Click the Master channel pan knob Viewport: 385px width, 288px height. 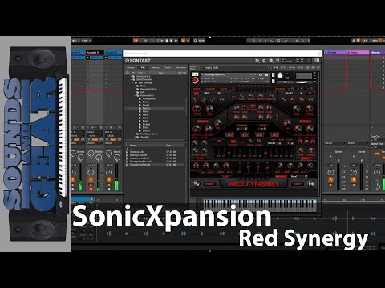(x=377, y=173)
